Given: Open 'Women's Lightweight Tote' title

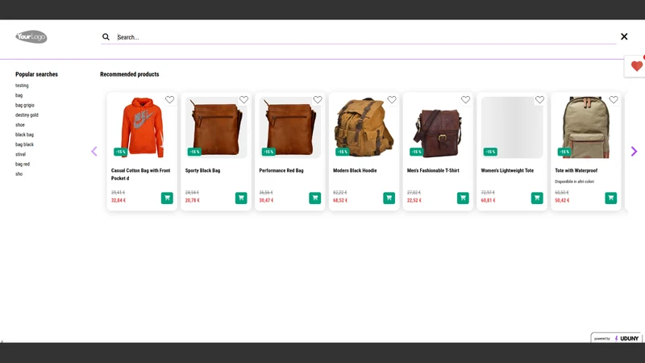Looking at the screenshot, I should pyautogui.click(x=507, y=170).
